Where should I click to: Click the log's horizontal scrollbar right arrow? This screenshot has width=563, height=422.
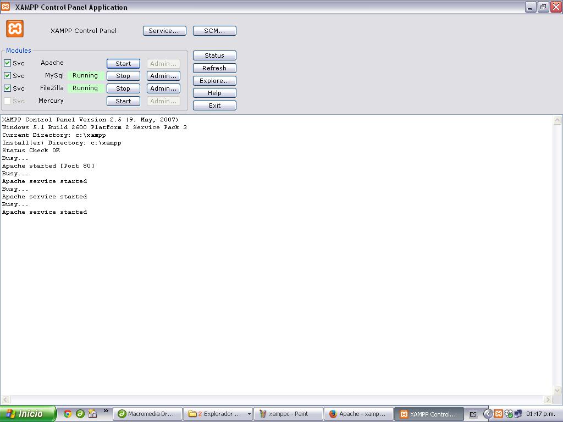[548, 399]
